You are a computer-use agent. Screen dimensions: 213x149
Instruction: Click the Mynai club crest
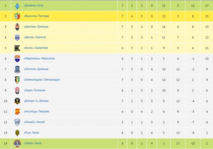17,122
